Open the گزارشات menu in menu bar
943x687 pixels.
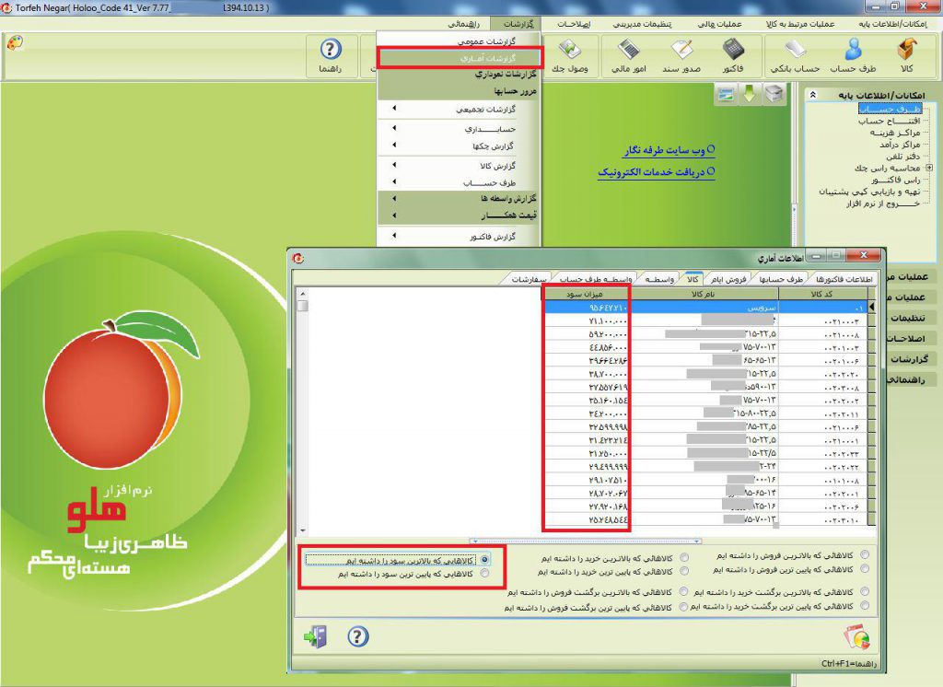point(518,24)
